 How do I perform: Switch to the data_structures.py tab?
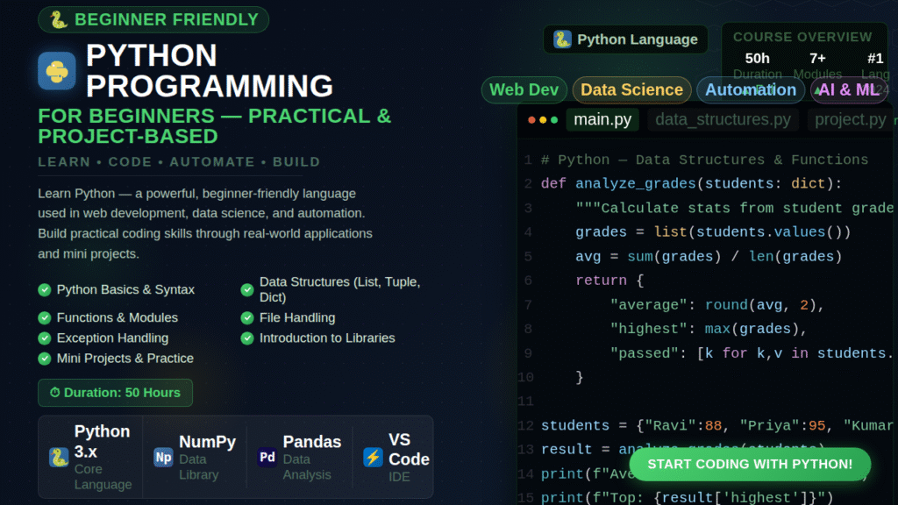[x=722, y=119]
